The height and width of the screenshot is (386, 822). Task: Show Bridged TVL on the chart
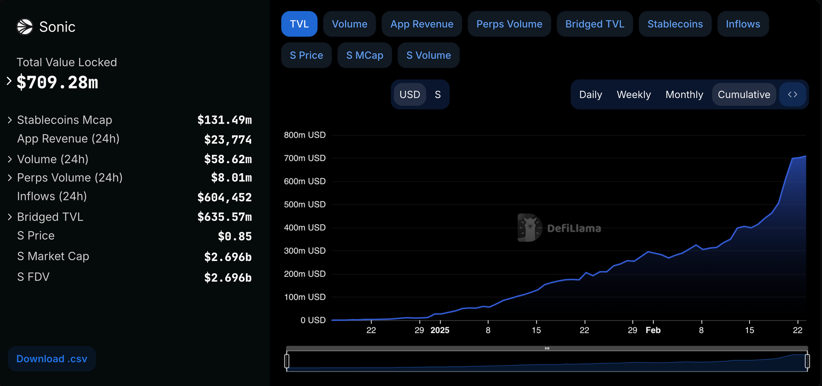[x=595, y=24]
